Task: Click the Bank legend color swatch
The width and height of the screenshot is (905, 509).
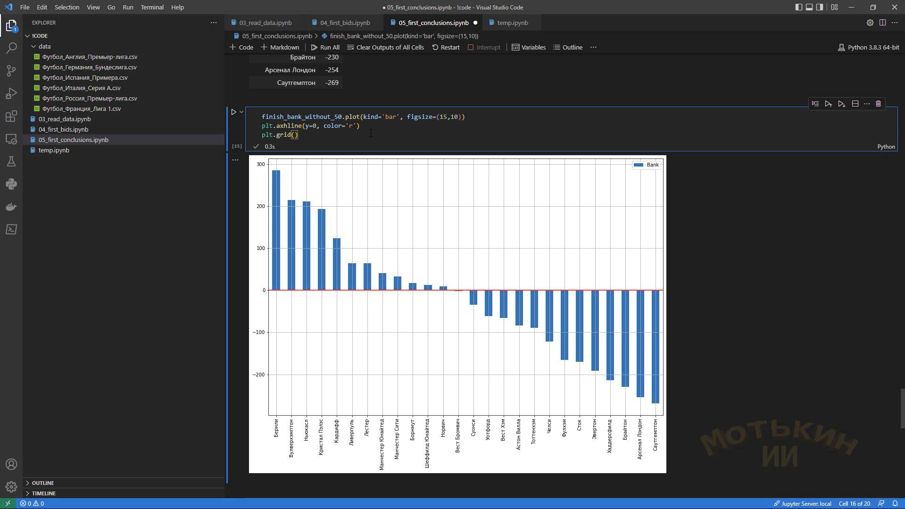Action: point(638,165)
